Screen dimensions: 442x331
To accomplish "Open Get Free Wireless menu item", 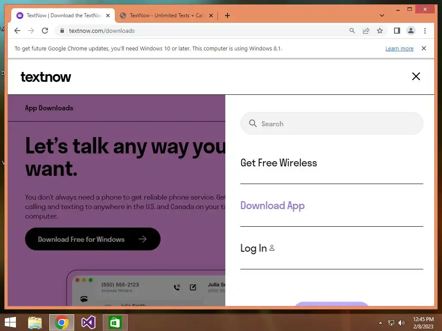I will (278, 163).
